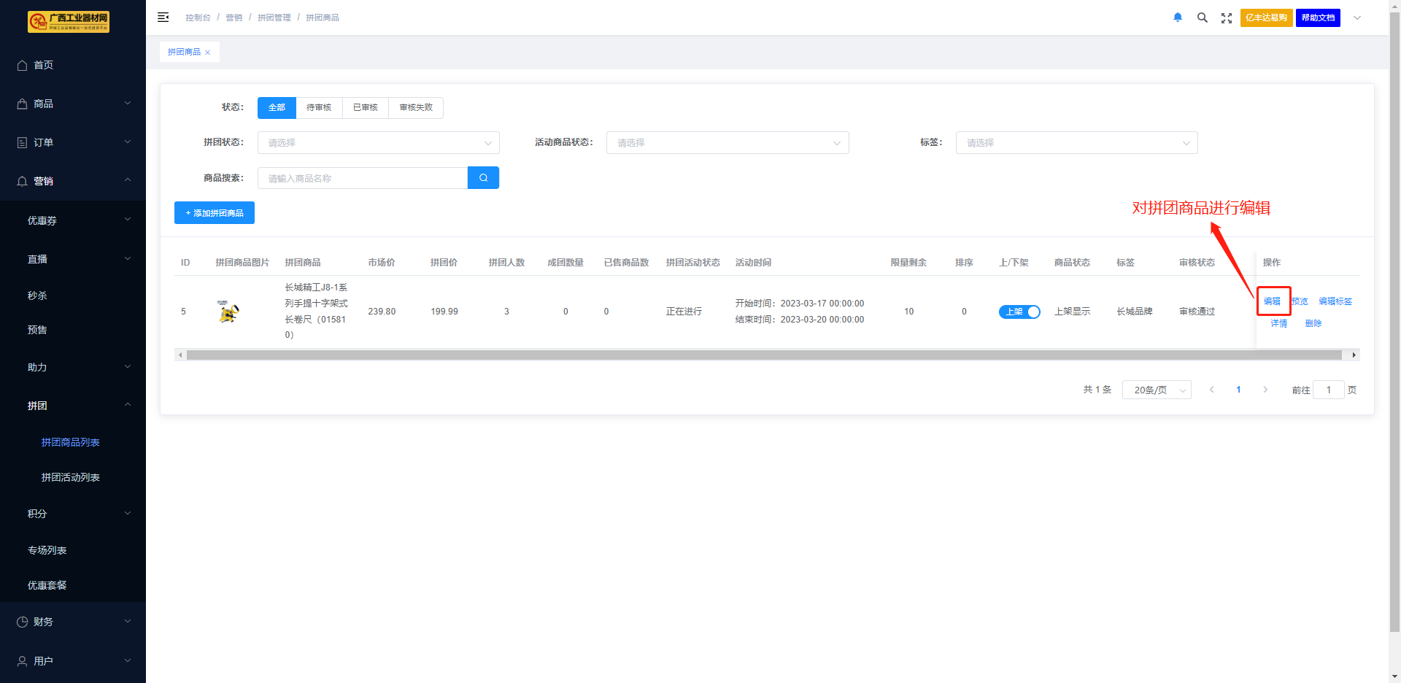This screenshot has height=683, width=1401.
Task: Open the 首页 home icon in sidebar
Action: tap(23, 65)
